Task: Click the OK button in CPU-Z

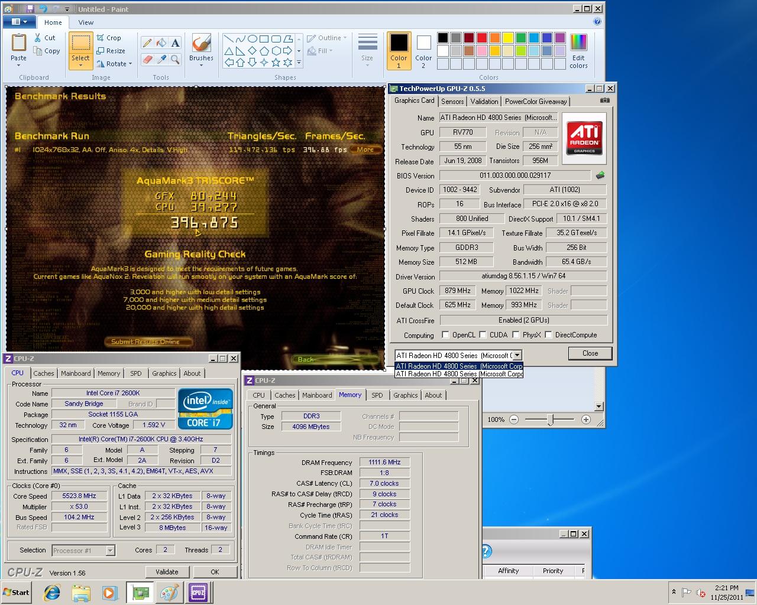Action: 215,572
